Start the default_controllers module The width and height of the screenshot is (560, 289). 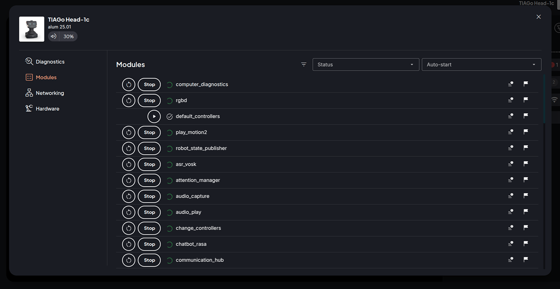click(x=154, y=116)
